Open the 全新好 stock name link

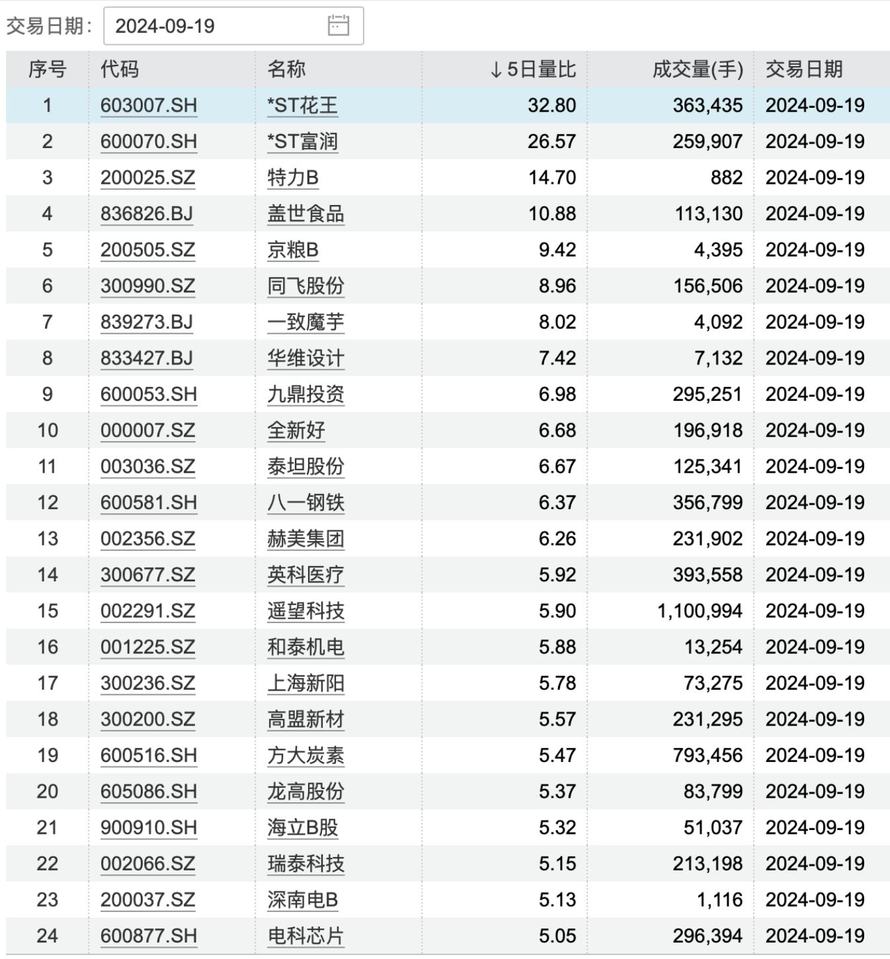tap(296, 431)
